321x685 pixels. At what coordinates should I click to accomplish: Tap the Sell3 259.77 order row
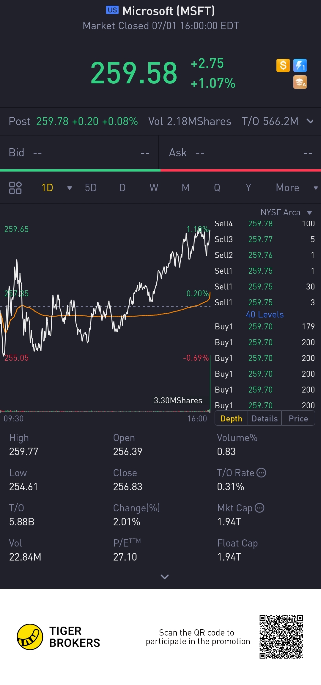coord(265,239)
